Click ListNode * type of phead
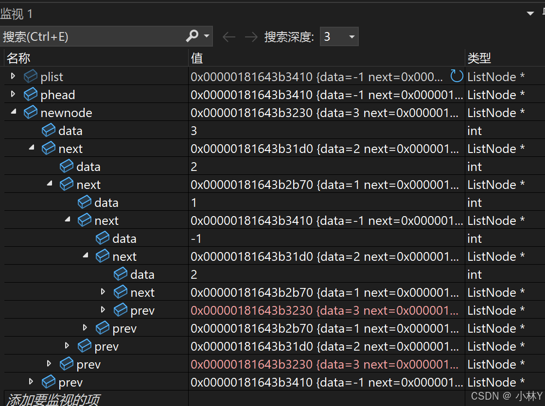 (496, 95)
